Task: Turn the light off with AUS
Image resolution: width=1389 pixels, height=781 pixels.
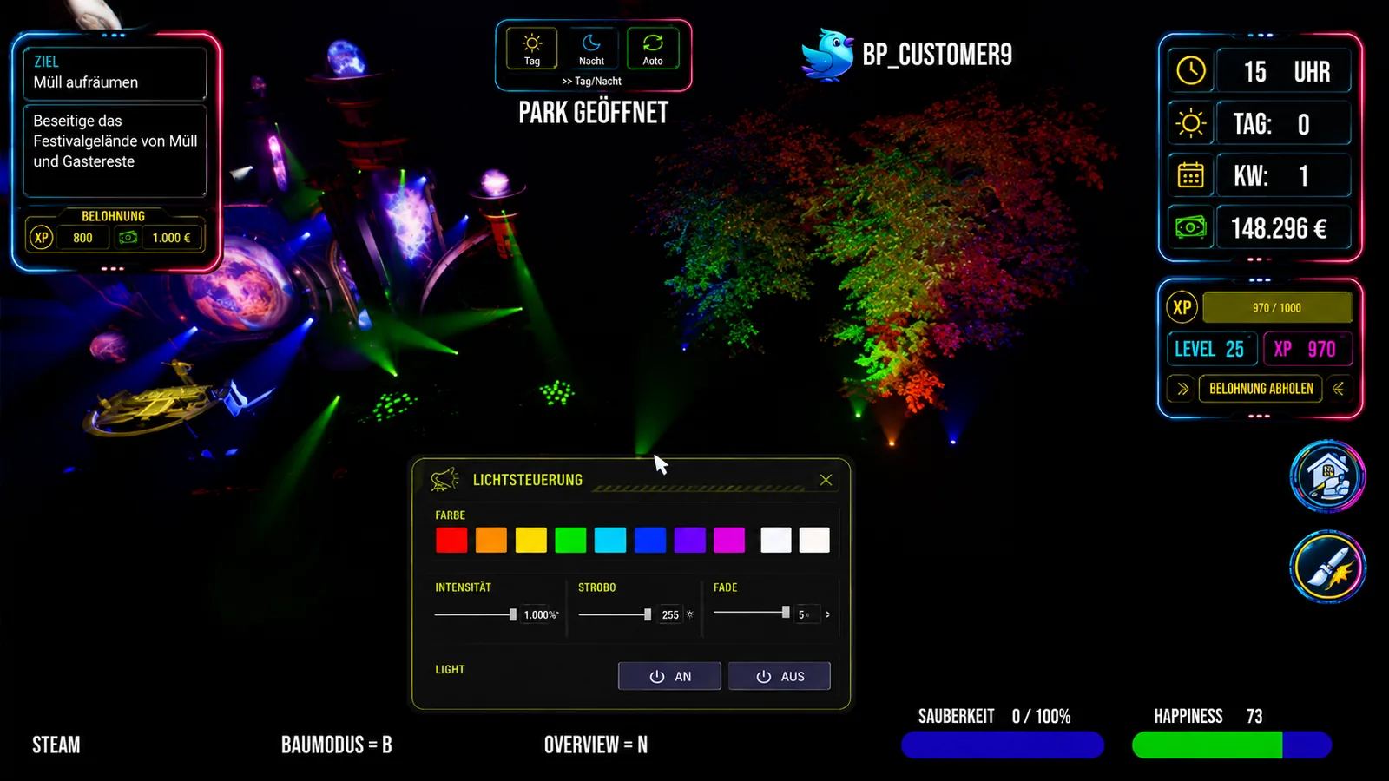Action: [x=780, y=676]
